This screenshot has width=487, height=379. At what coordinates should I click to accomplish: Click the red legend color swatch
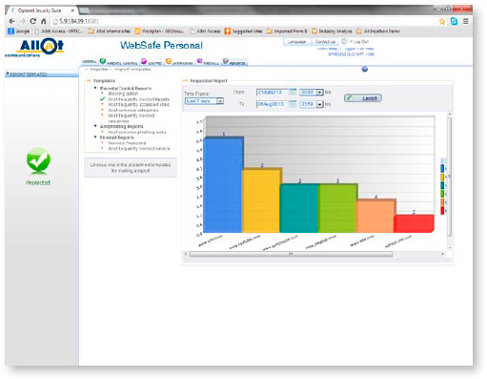[442, 210]
